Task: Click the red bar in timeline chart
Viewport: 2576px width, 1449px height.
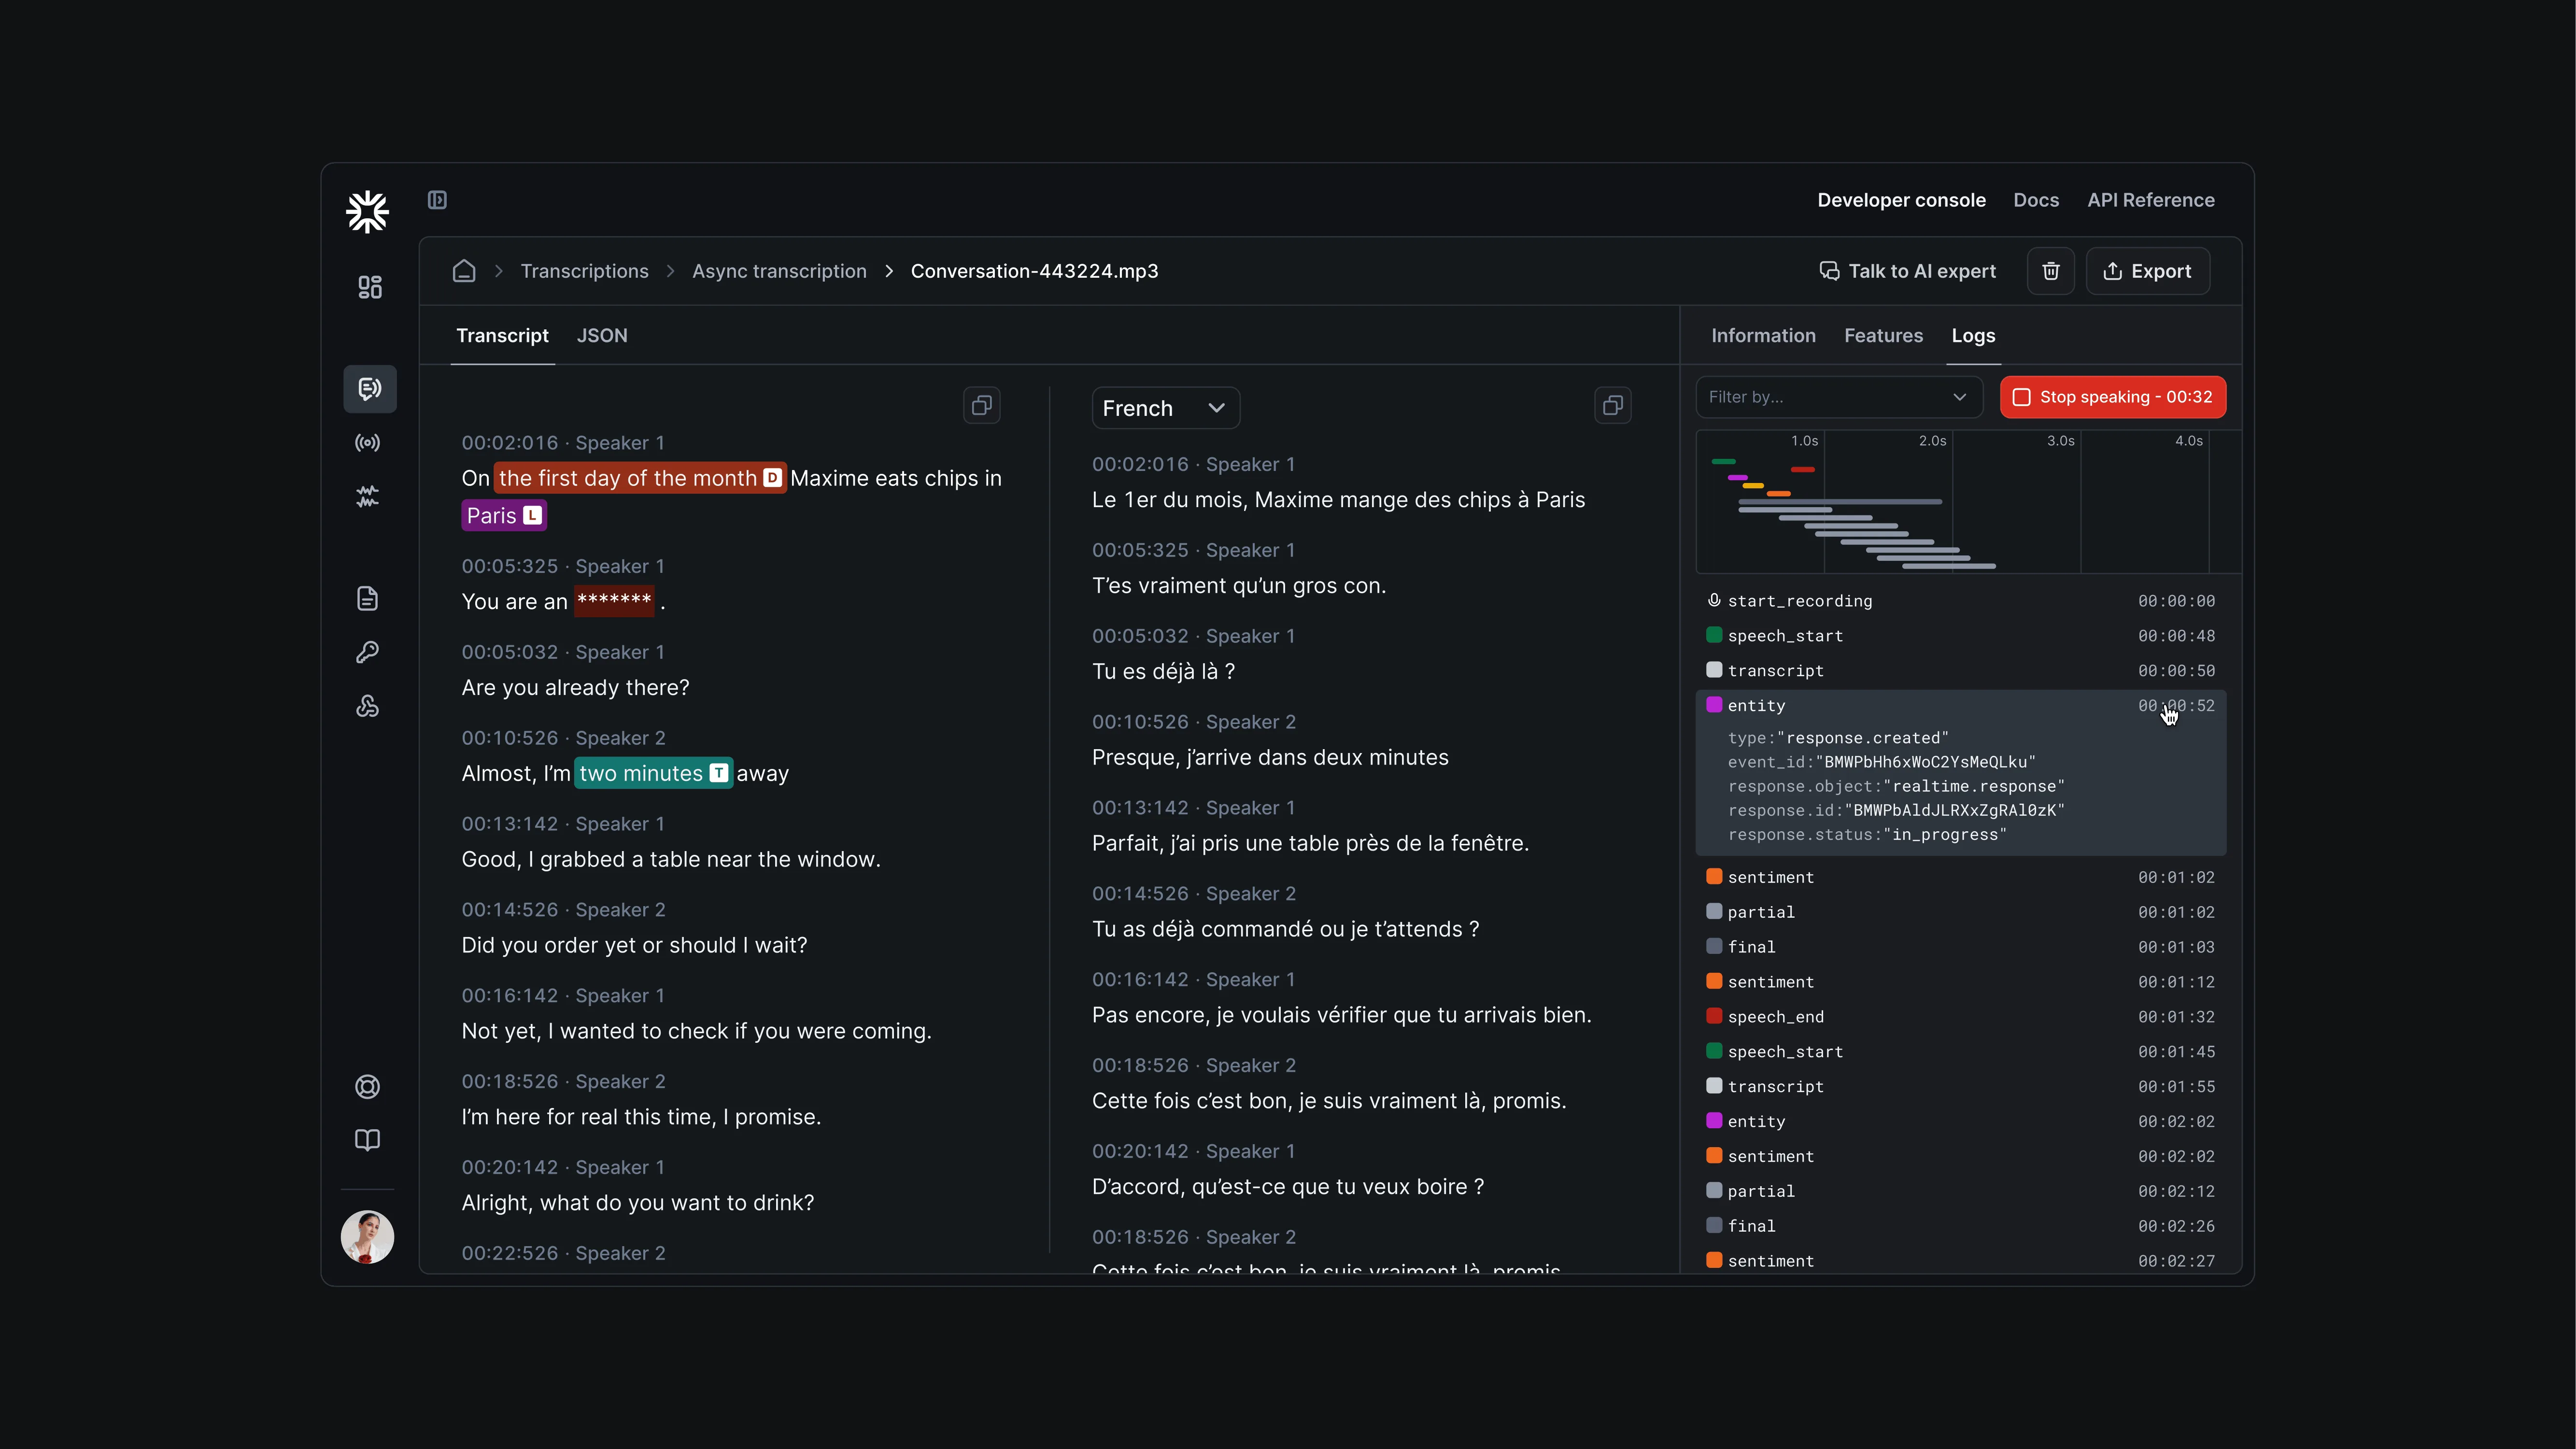Action: tap(1803, 469)
